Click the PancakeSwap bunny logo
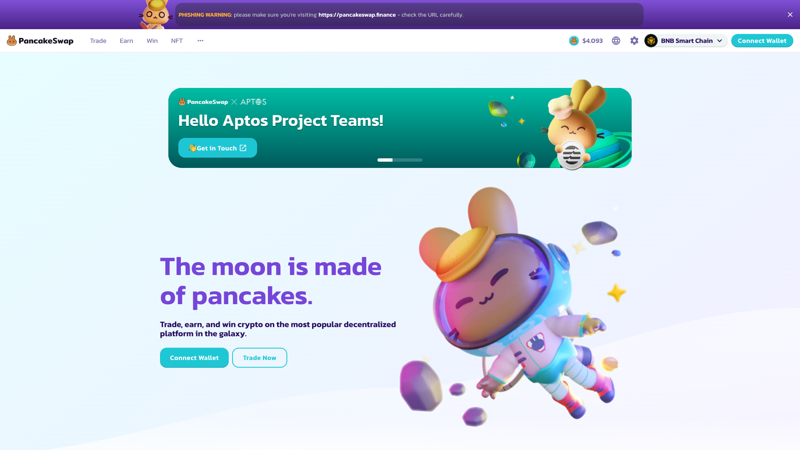The image size is (800, 450). (12, 40)
